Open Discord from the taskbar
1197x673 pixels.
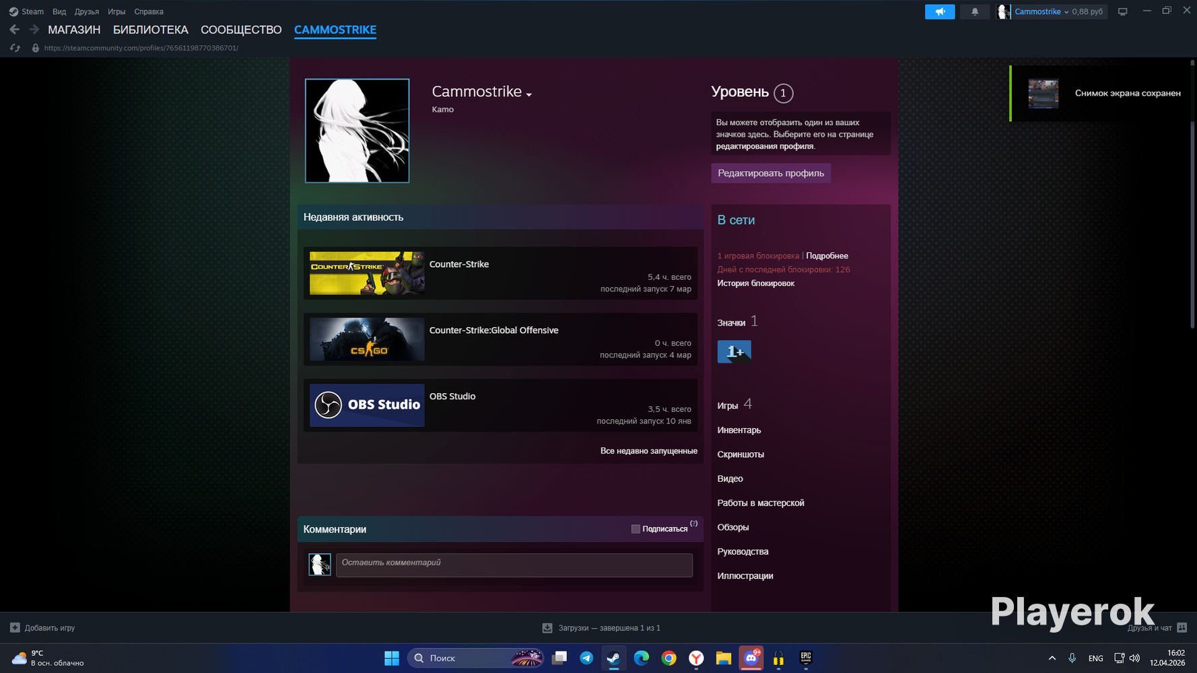751,658
